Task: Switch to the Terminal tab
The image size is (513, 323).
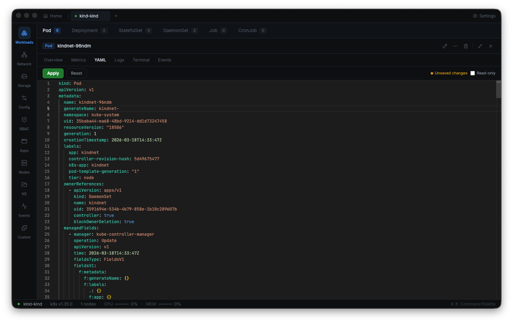Action: [141, 60]
